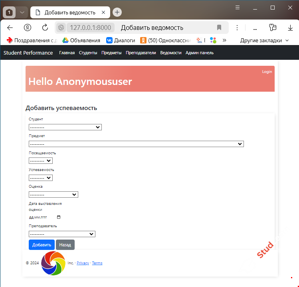Click the Login link in the banner
The image size is (299, 287).
click(x=267, y=72)
